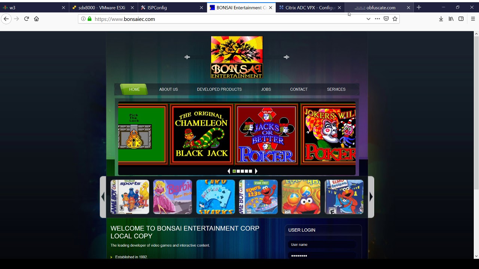Select the Chameleon Black Jack slide
This screenshot has width=479, height=269.
(x=202, y=134)
